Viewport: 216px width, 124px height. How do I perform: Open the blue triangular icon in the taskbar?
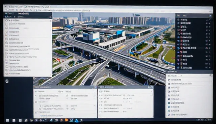77,120
